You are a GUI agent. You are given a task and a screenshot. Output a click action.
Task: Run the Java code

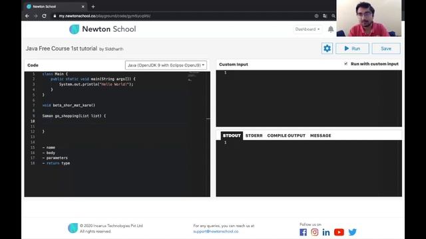point(352,48)
